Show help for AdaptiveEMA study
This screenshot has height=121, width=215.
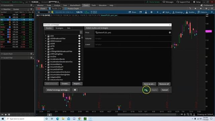pos(79,77)
